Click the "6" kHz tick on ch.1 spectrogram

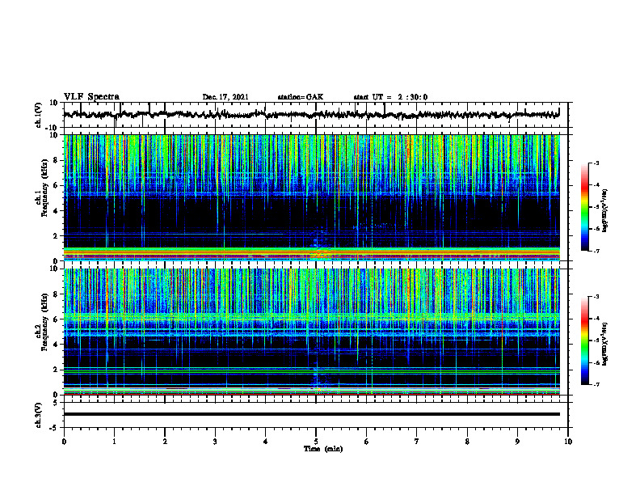click(57, 186)
